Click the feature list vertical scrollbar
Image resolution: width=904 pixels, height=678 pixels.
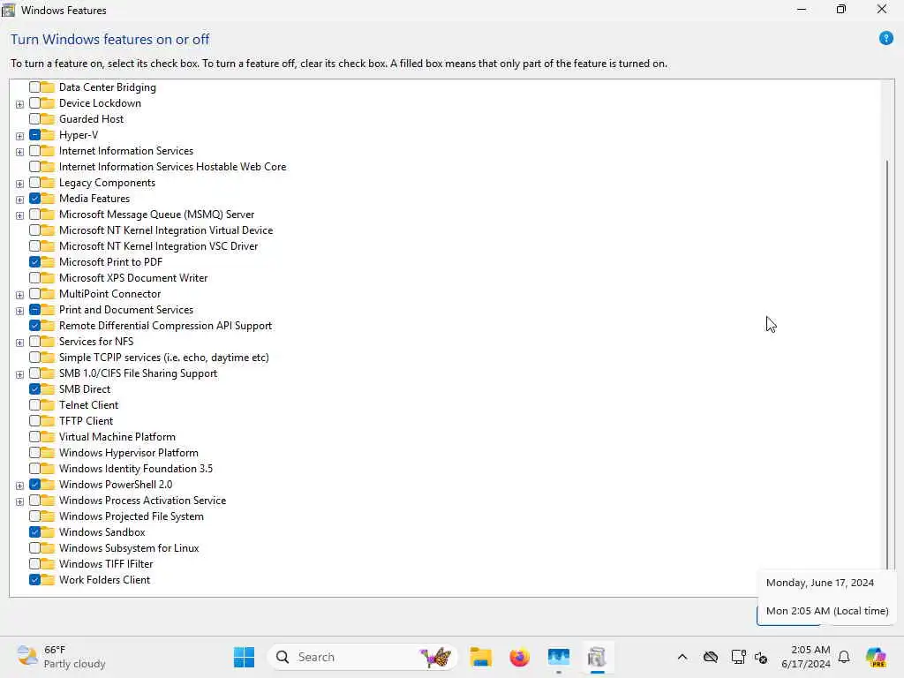pos(887,363)
